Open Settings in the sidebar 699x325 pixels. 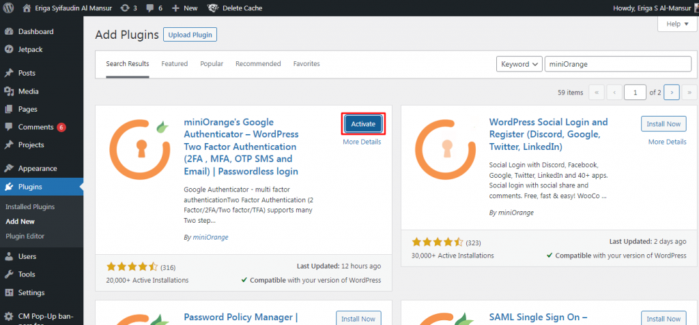pos(31,292)
